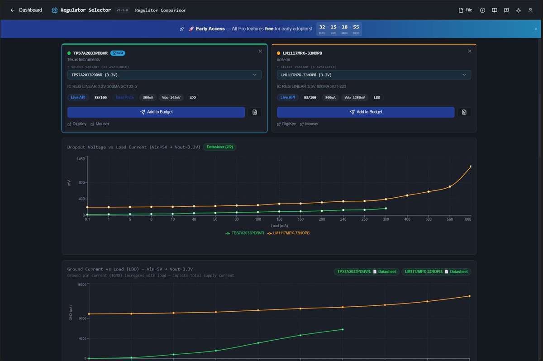Click the feedback speech-bubble icon
This screenshot has width=543, height=361.
tap(506, 10)
